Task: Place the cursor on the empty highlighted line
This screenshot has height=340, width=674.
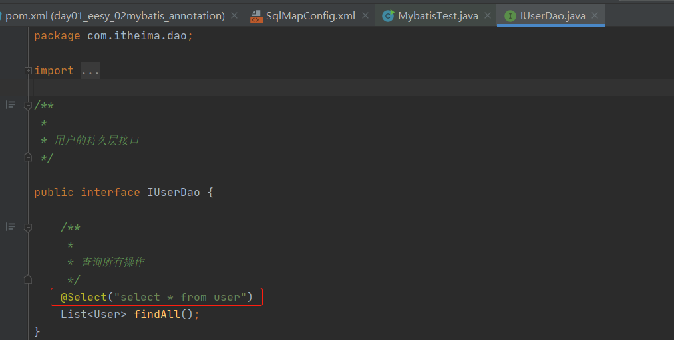Action: point(353,88)
